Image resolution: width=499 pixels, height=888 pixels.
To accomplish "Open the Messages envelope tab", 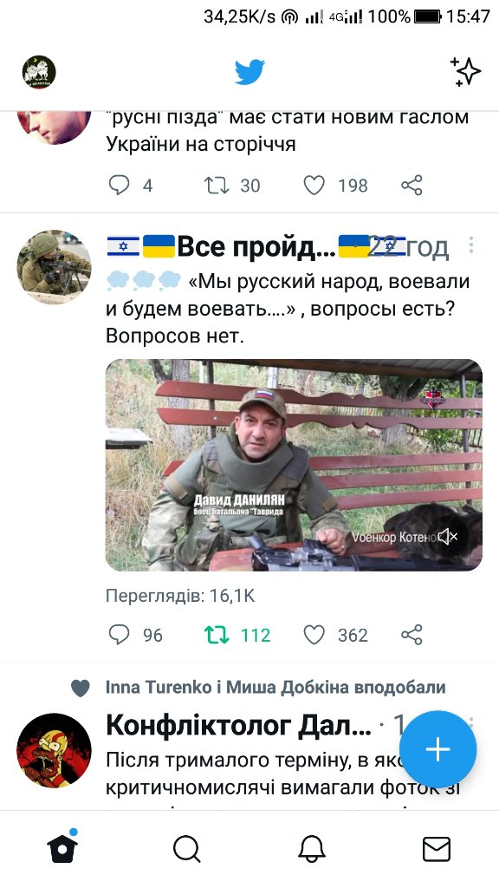I will coord(437,849).
